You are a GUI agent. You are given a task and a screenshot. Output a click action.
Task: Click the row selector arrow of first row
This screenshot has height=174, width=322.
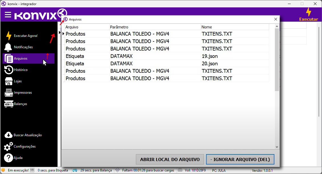click(63, 33)
